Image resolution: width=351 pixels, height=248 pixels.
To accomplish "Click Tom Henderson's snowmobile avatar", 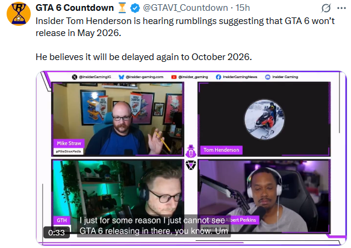I will [x=264, y=119].
